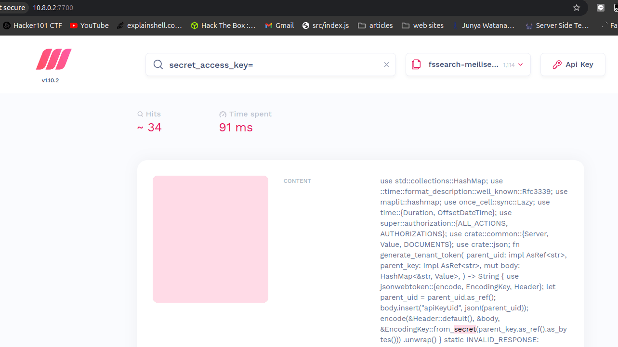This screenshot has width=618, height=347.
Task: Bookmark this page with the star icon
Action: click(x=577, y=8)
